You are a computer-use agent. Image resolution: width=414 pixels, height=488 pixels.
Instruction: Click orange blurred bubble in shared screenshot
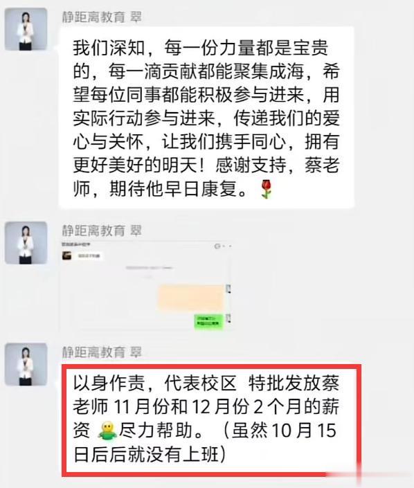(x=192, y=297)
